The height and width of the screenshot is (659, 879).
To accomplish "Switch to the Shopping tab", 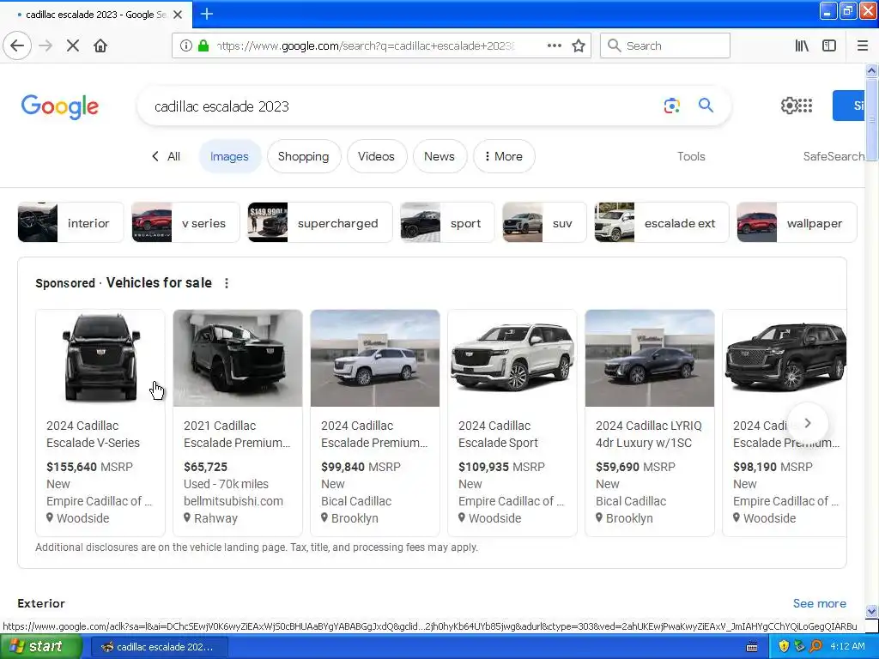I will [x=303, y=156].
